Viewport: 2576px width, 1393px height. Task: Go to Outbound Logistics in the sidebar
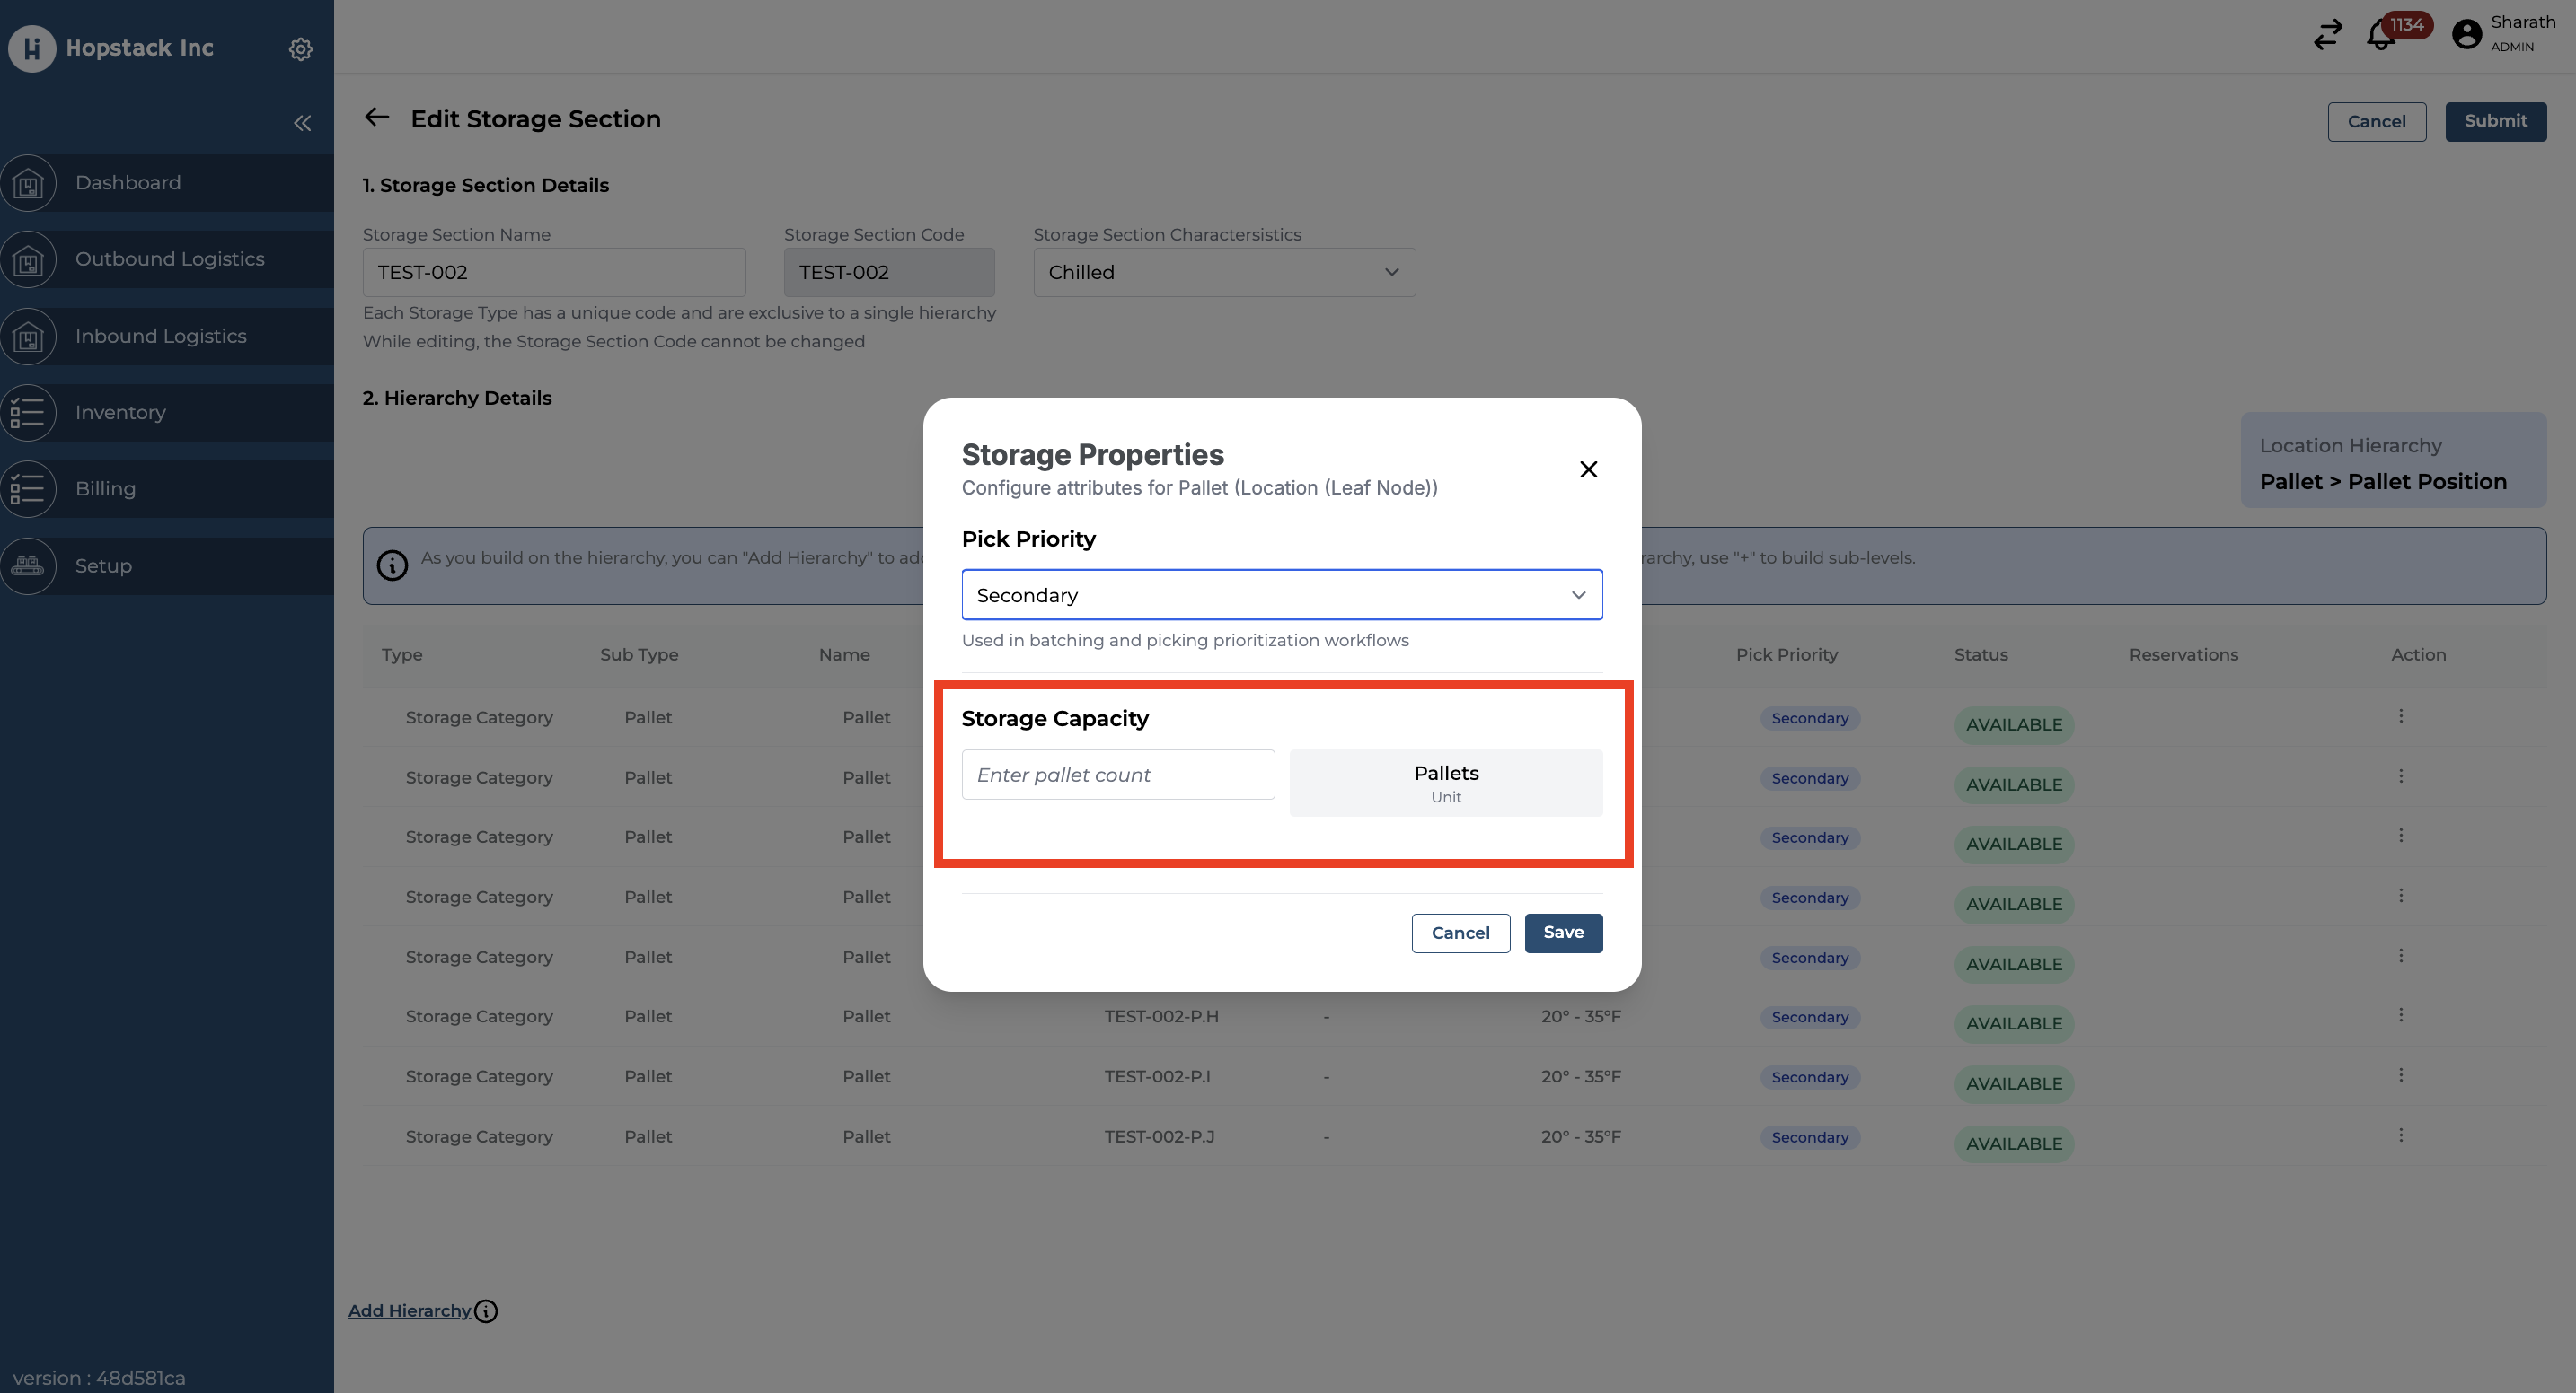169,258
